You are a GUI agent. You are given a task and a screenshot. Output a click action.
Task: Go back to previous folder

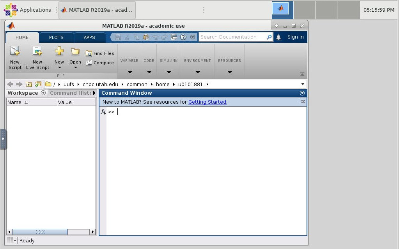tap(10, 84)
